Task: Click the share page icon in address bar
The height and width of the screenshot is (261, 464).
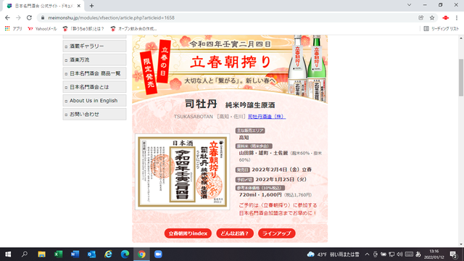Action: 420,17
